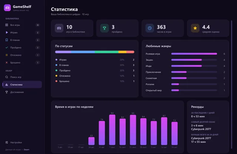Go to the Играю section
This screenshot has height=154, width=237.
pos(22,32)
